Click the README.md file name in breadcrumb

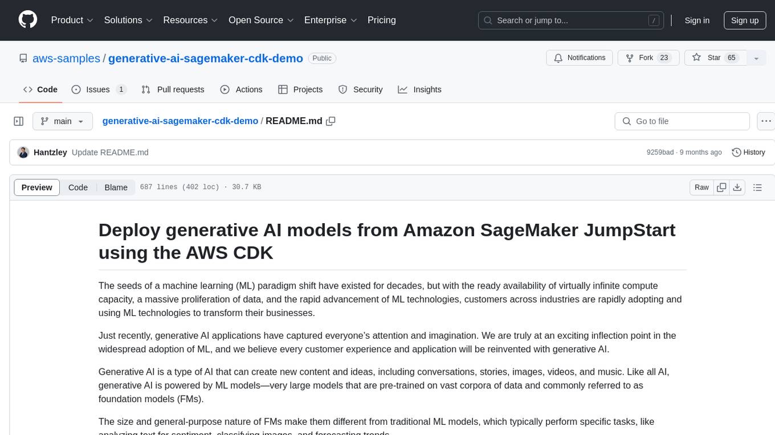point(294,121)
